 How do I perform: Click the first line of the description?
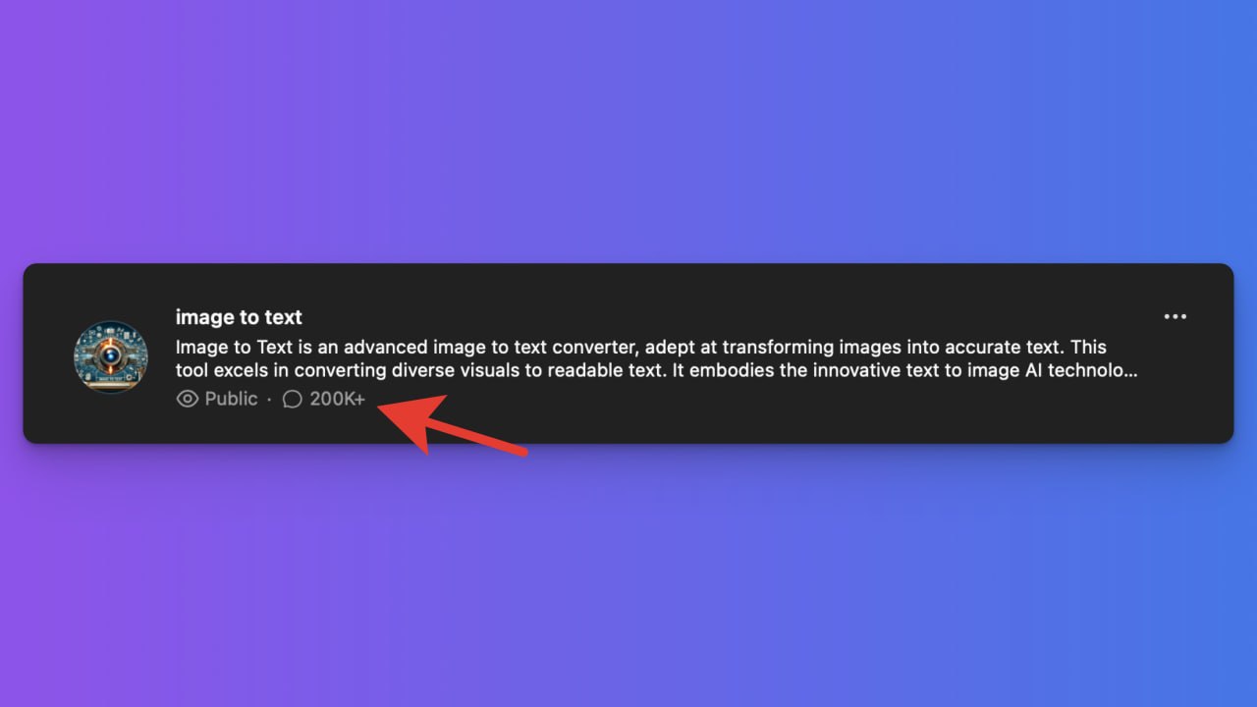click(x=641, y=348)
